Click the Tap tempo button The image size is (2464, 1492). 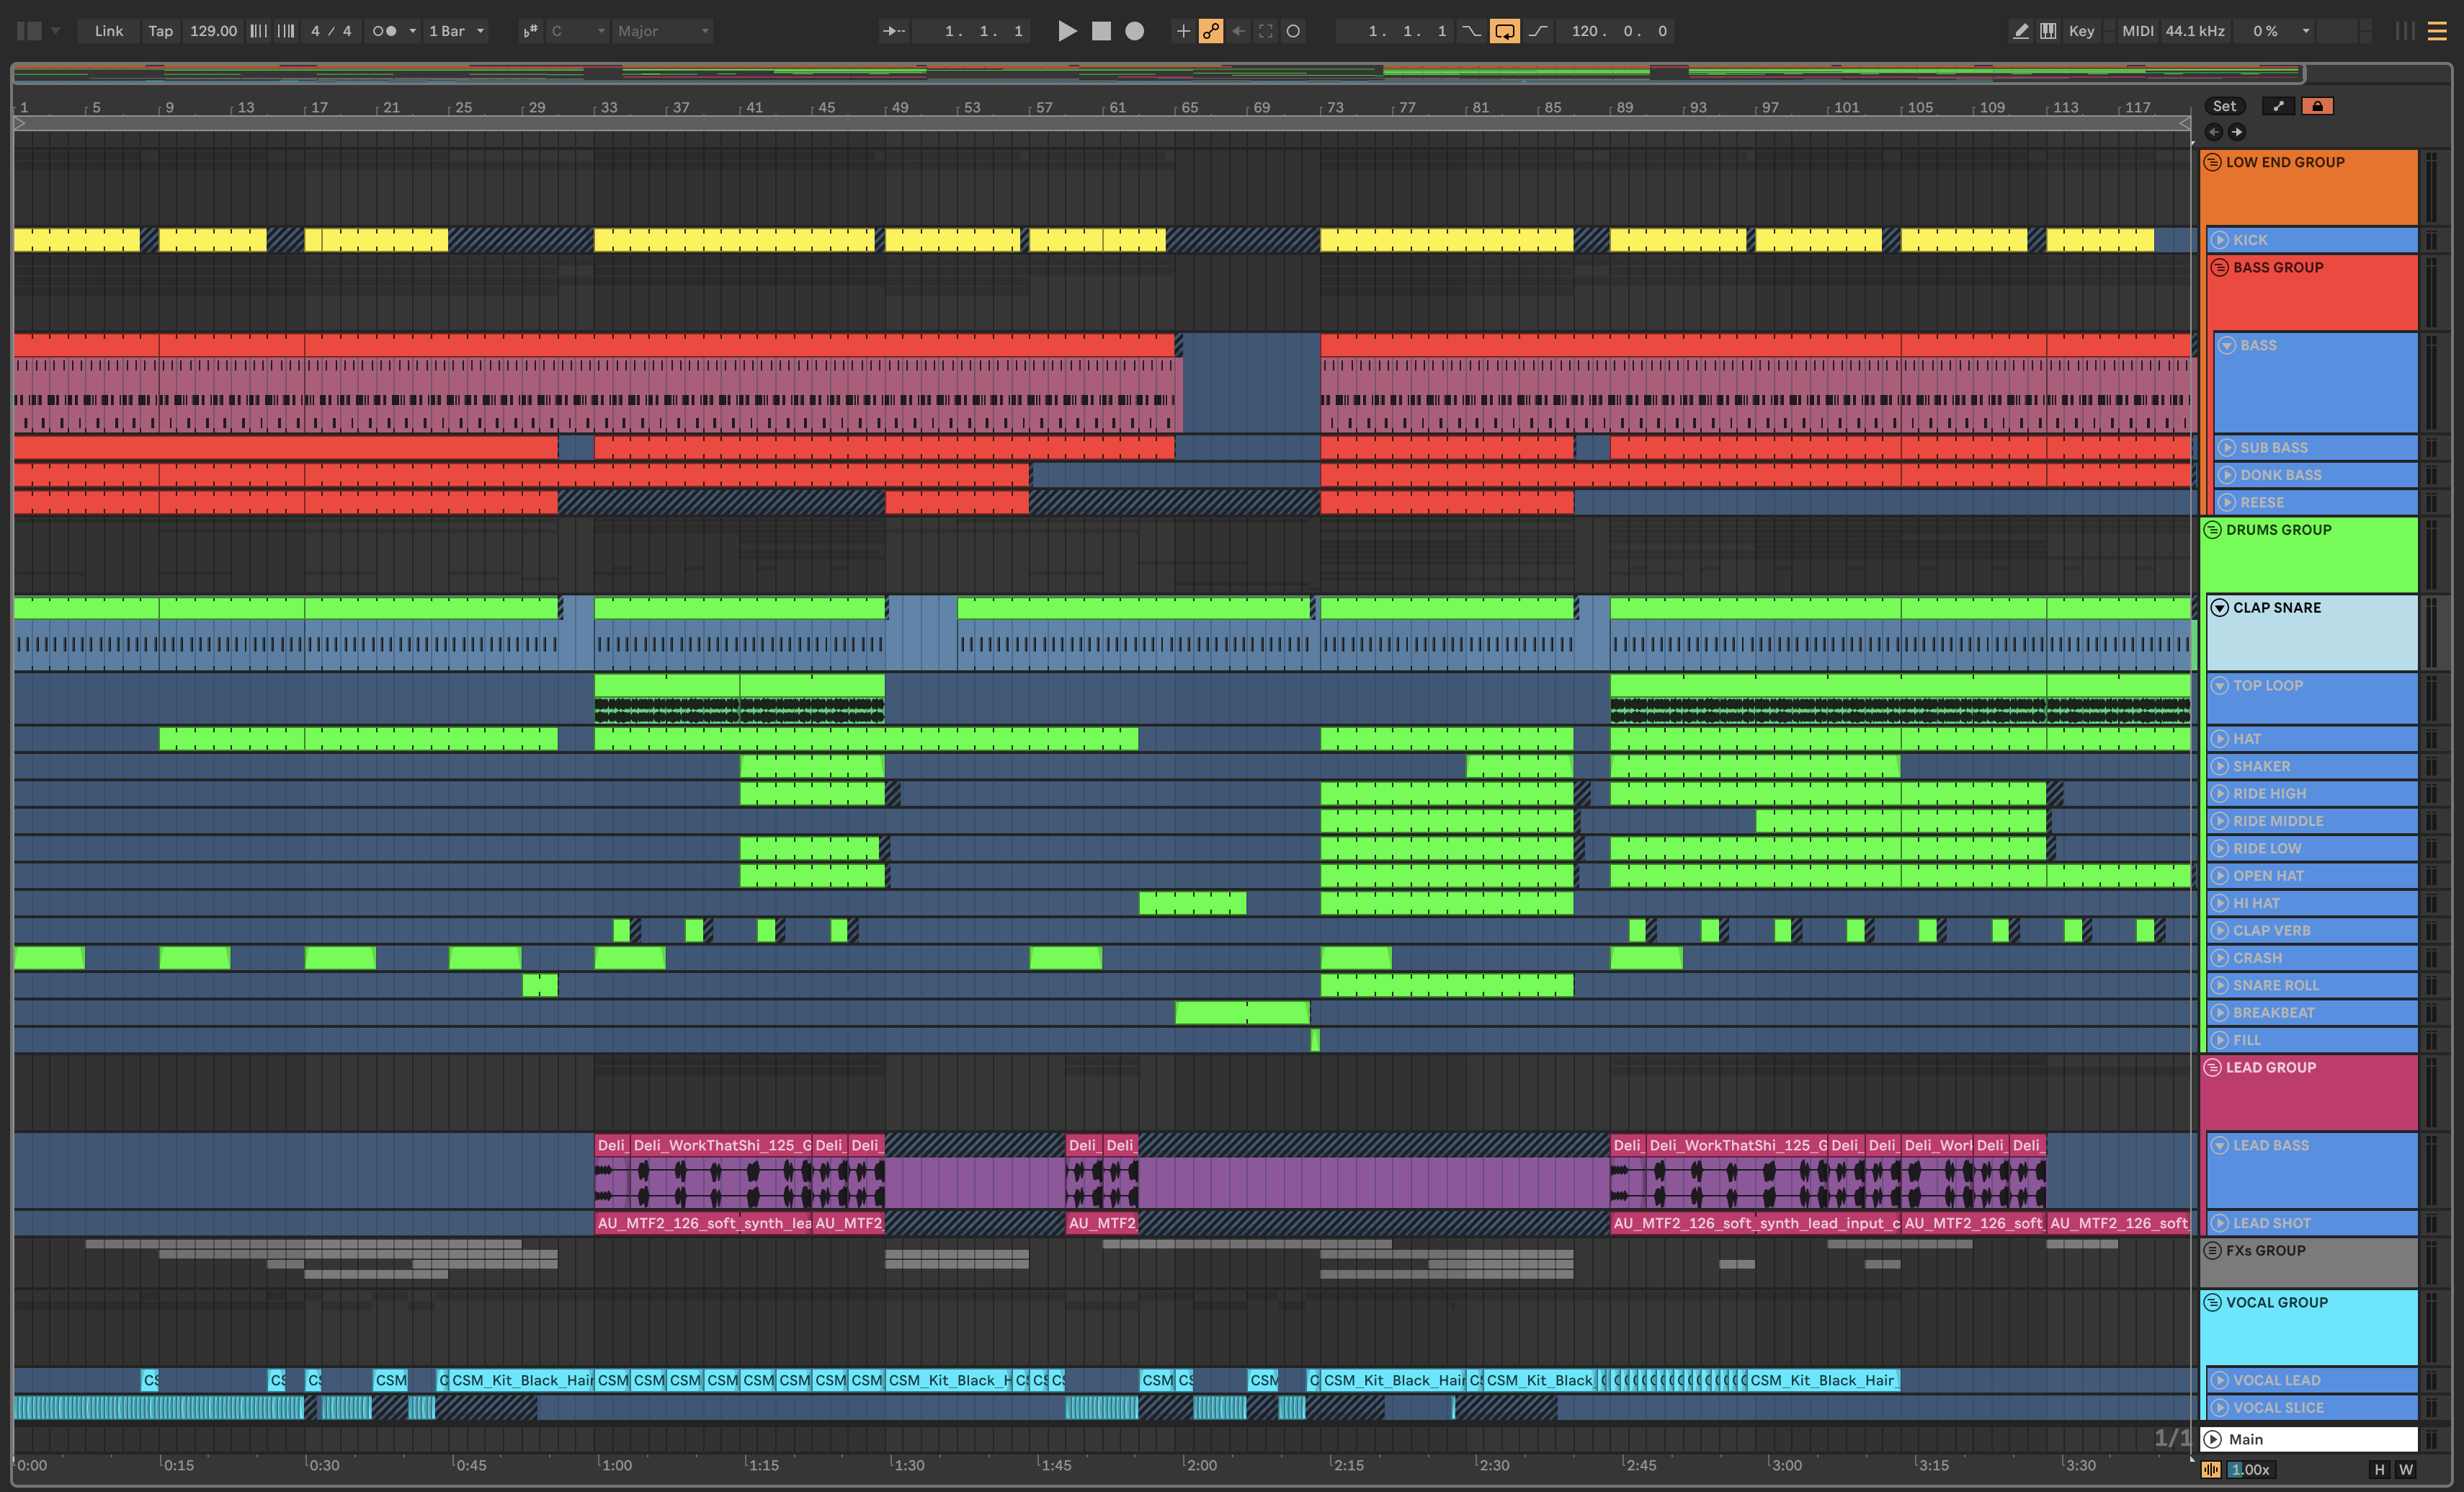tap(160, 31)
